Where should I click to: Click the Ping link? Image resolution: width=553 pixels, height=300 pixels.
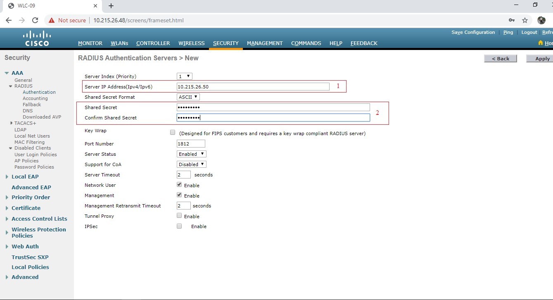[508, 32]
